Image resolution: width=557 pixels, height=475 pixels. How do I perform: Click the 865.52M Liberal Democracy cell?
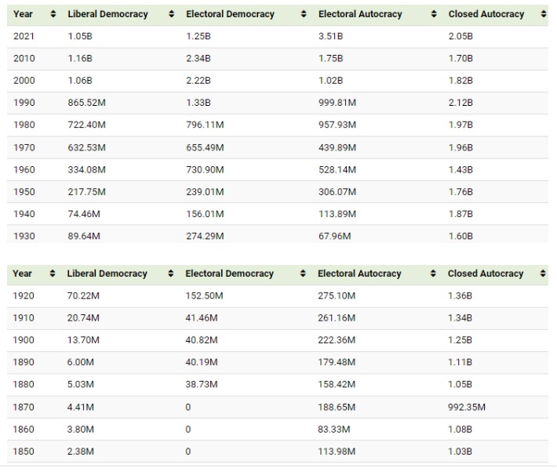(x=86, y=103)
